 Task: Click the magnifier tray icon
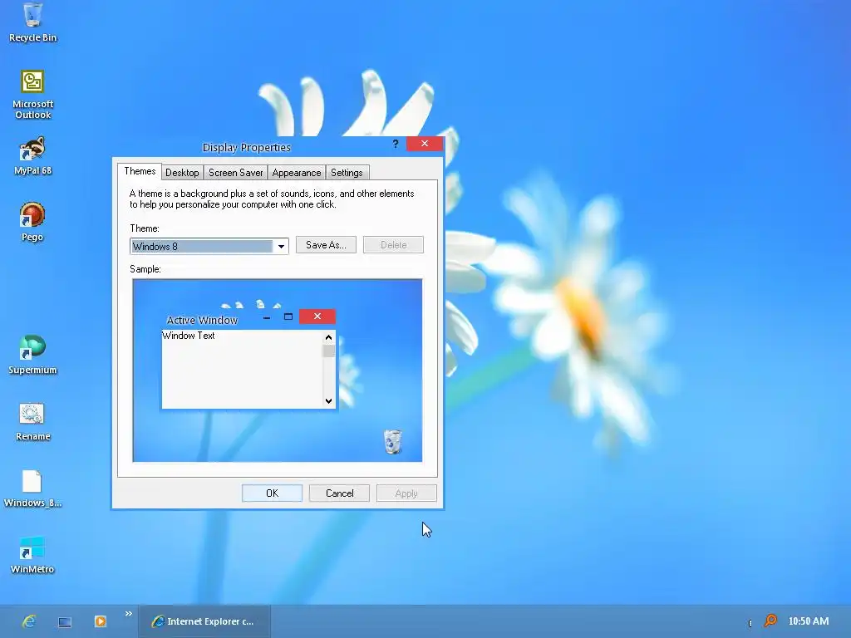770,620
